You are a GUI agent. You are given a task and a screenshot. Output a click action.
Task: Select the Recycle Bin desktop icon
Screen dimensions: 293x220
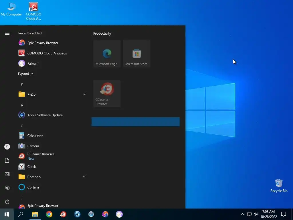(279, 186)
